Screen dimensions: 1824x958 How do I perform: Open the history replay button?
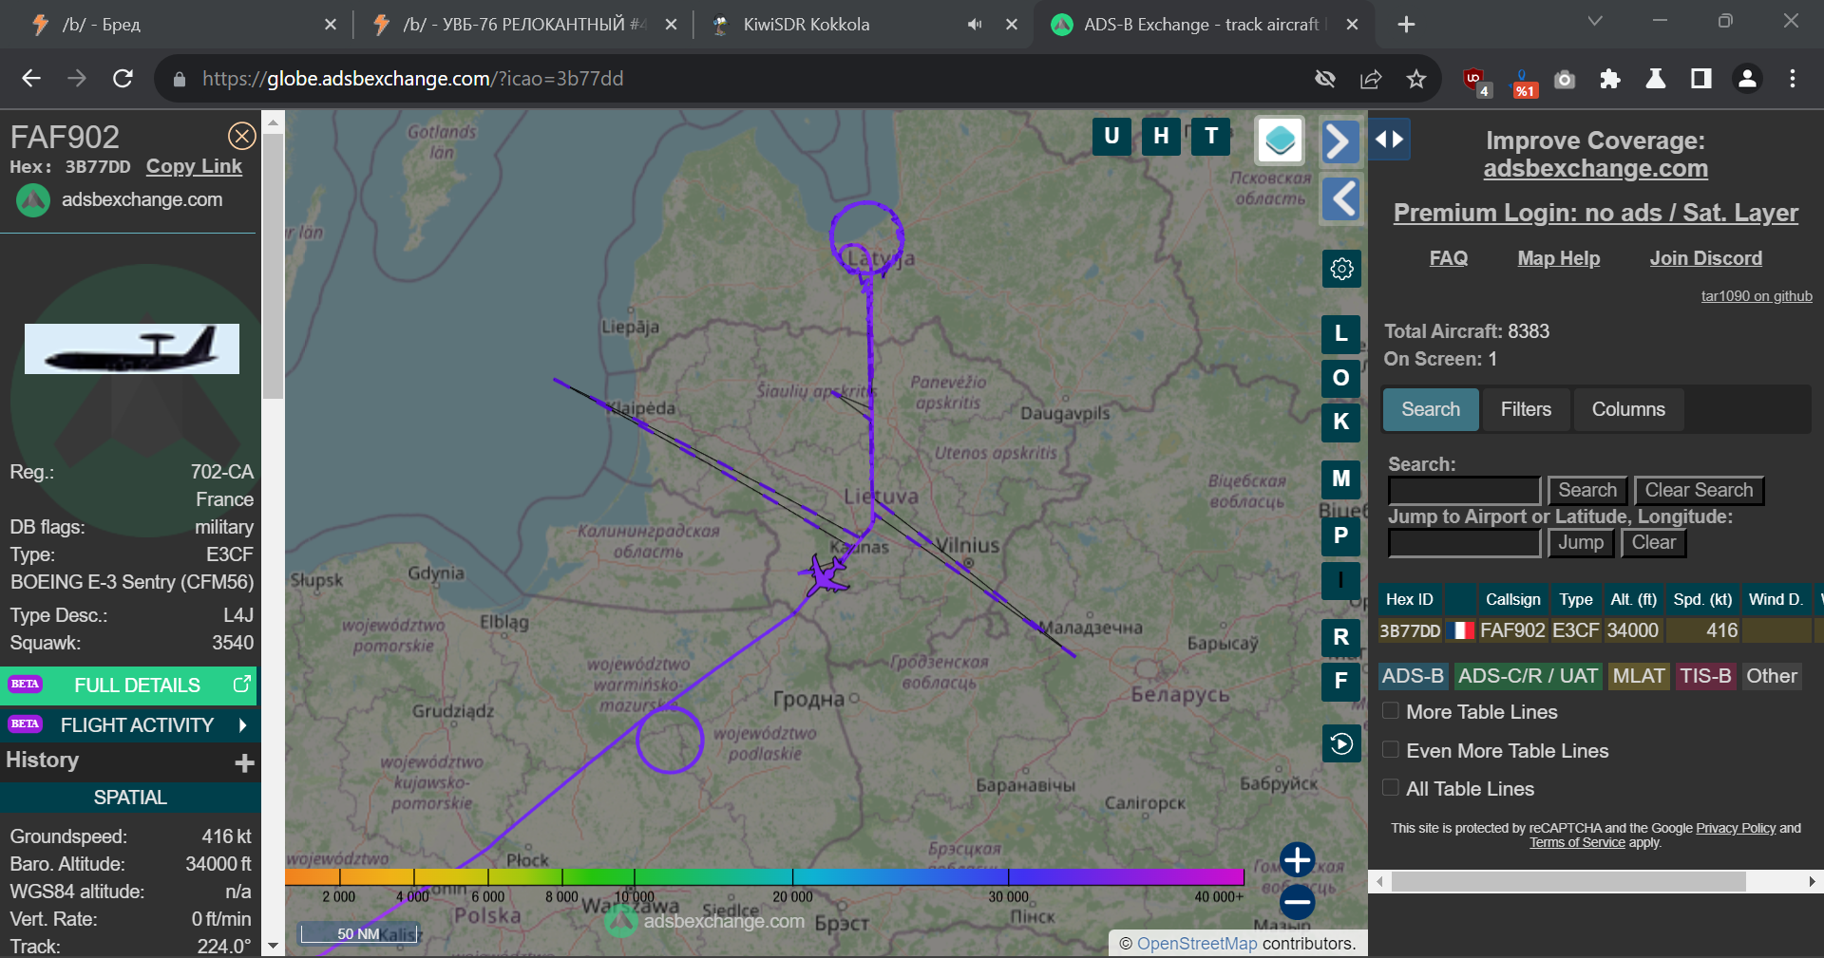pos(1341,743)
